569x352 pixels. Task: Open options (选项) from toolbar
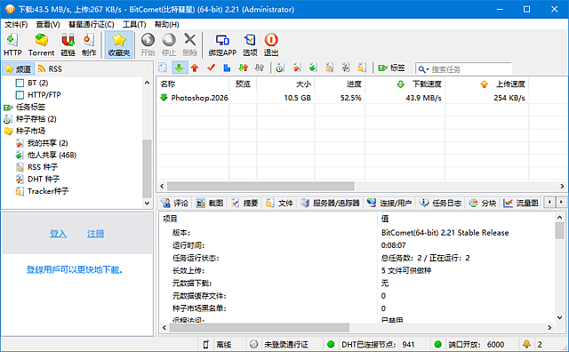(250, 44)
